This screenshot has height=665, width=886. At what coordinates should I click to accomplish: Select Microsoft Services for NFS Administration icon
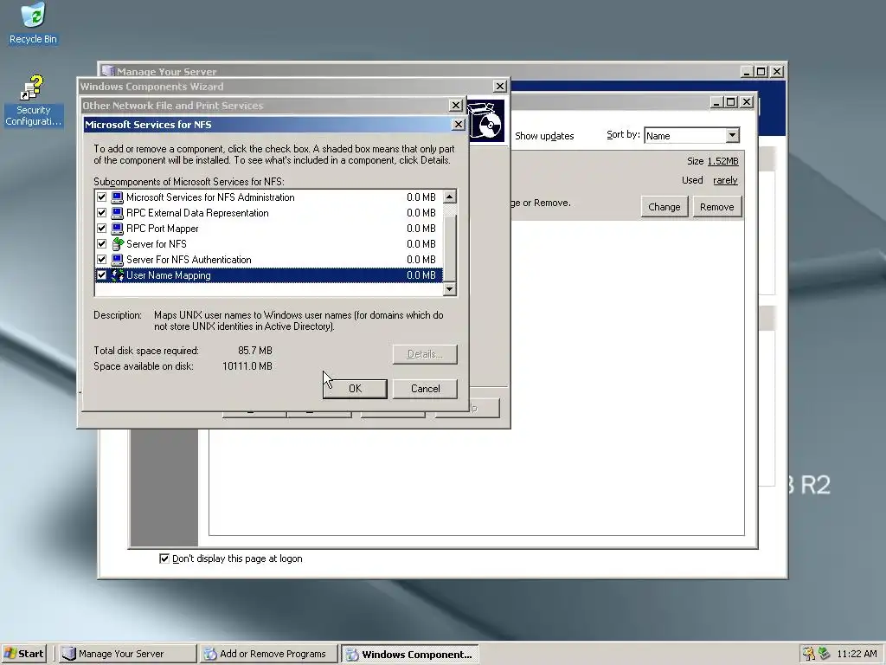point(117,197)
